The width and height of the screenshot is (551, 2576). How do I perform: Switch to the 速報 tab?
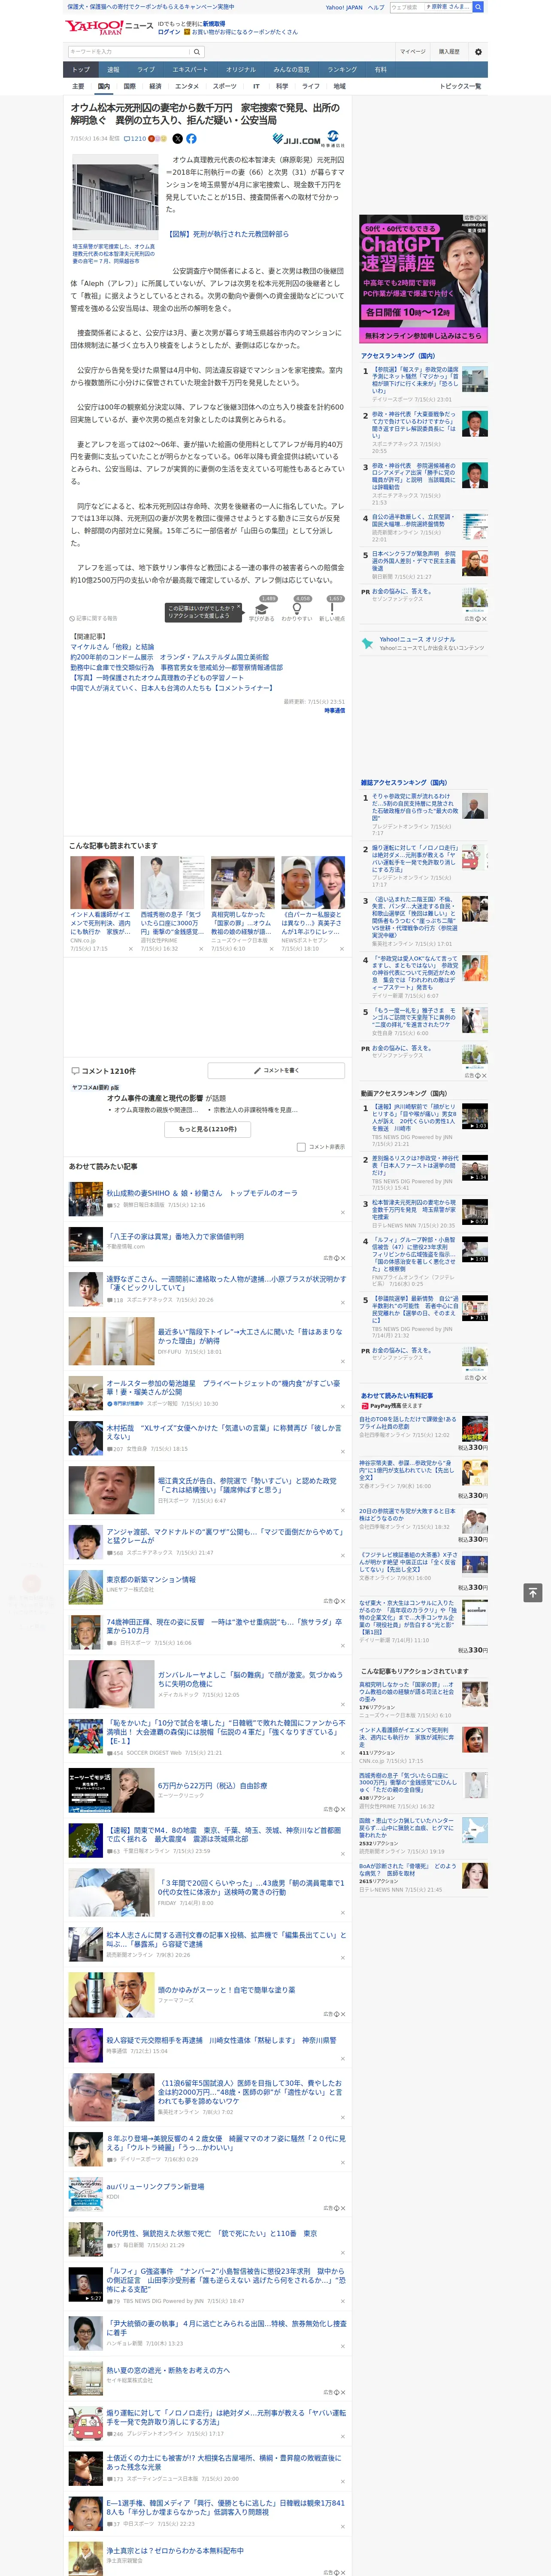[113, 70]
